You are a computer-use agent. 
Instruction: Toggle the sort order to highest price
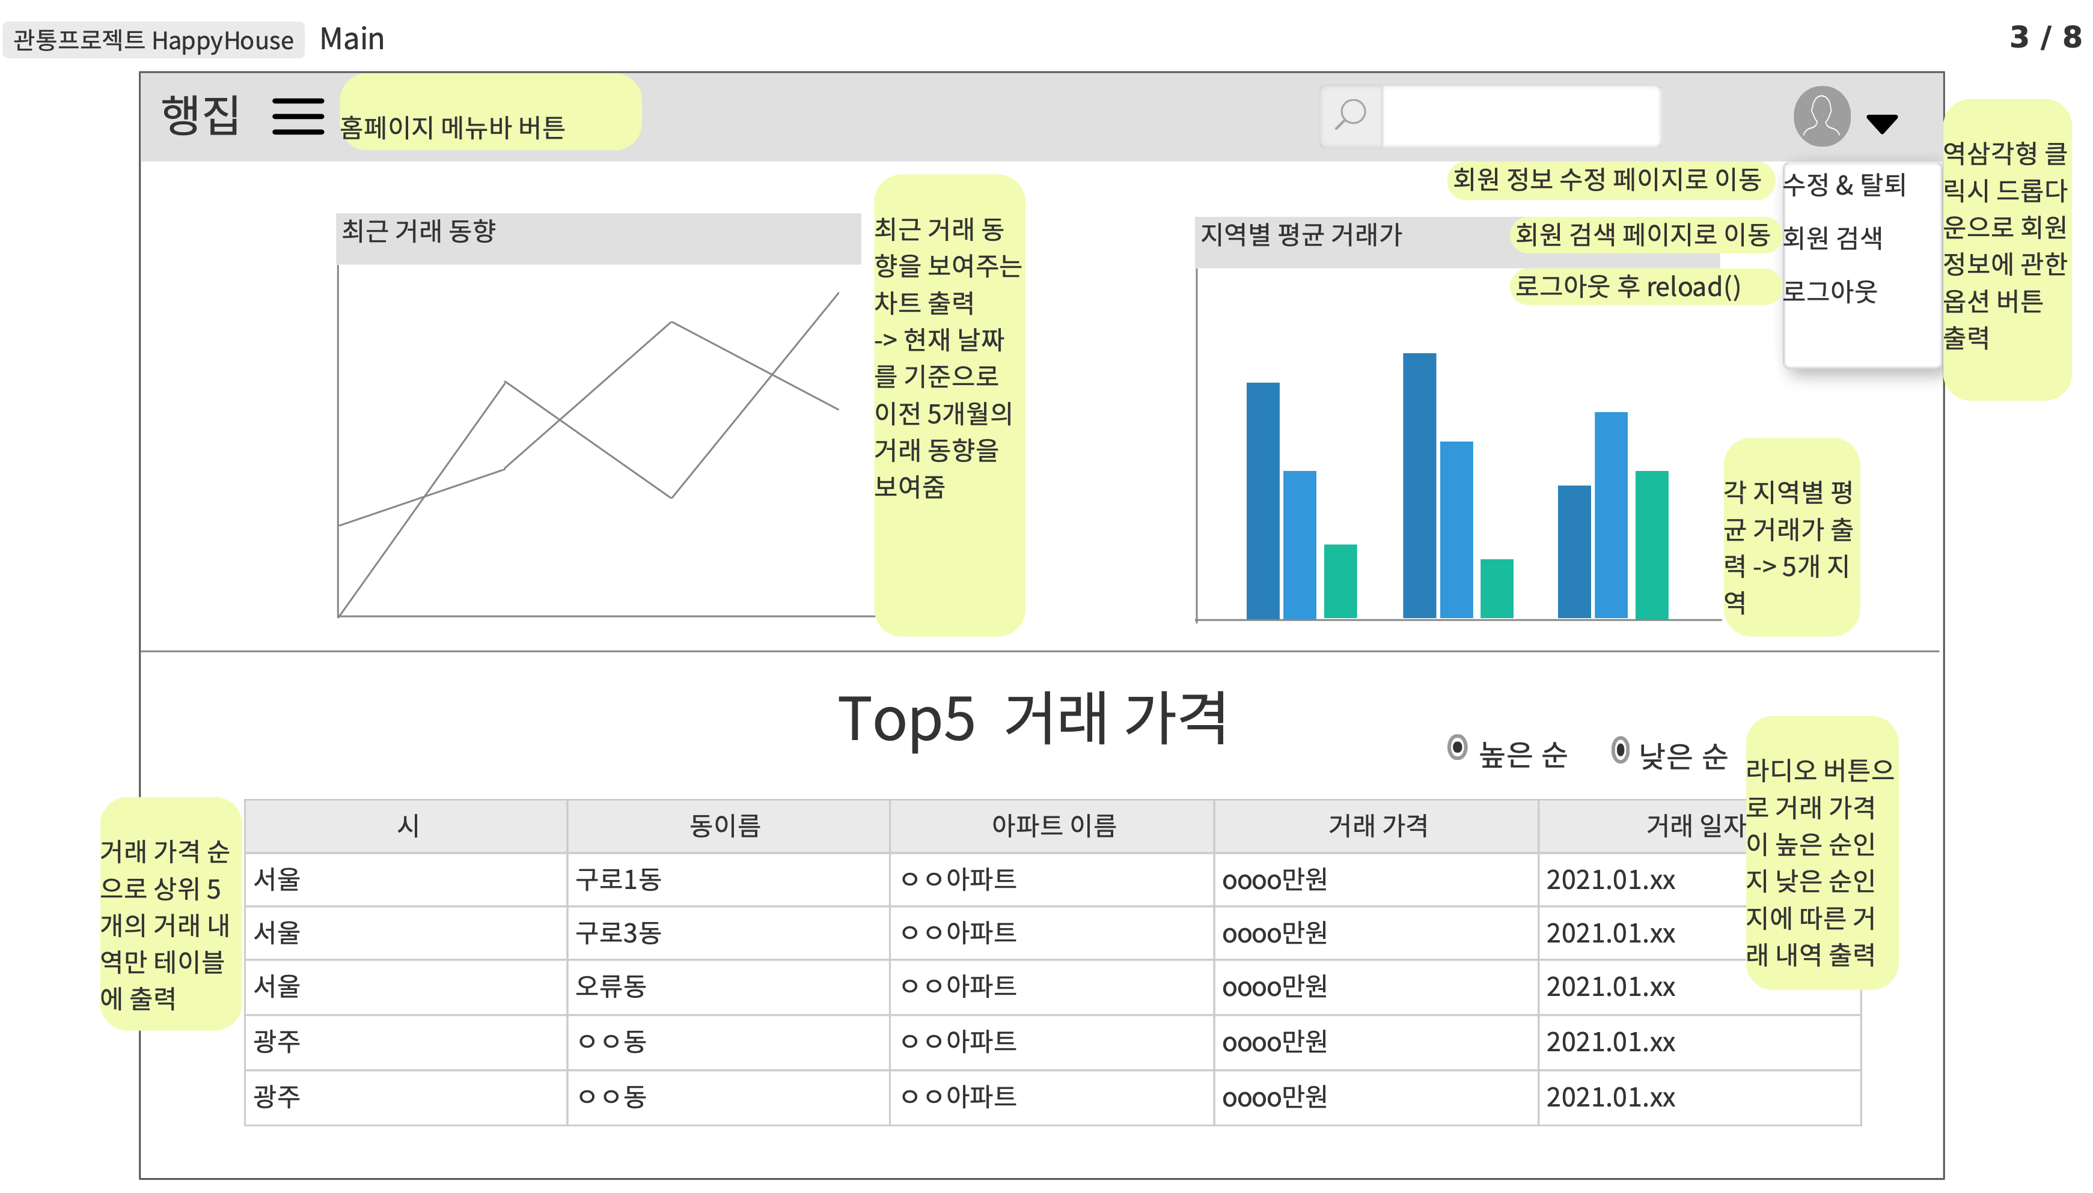(x=1458, y=747)
